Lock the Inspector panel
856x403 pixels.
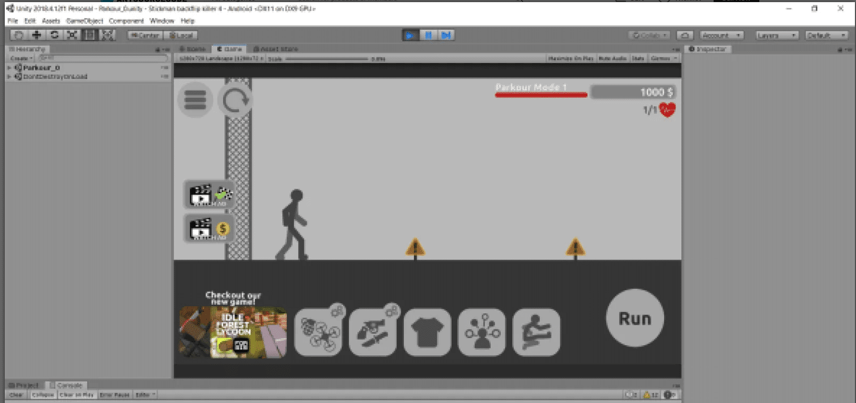pyautogui.click(x=840, y=49)
